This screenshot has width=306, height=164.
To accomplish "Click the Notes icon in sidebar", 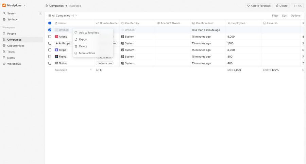I will coord(4,58).
